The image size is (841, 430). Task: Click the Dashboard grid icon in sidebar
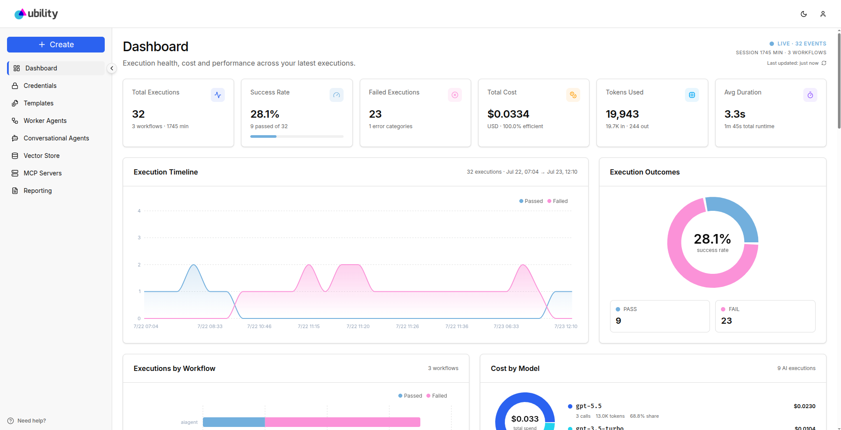tap(17, 68)
